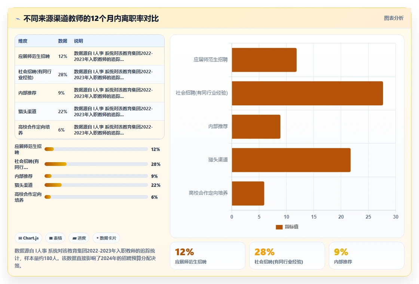Click the chart title 不同来源渠道教师的12个月内离职率对比
Image resolution: width=419 pixels, height=284 pixels.
(x=91, y=18)
